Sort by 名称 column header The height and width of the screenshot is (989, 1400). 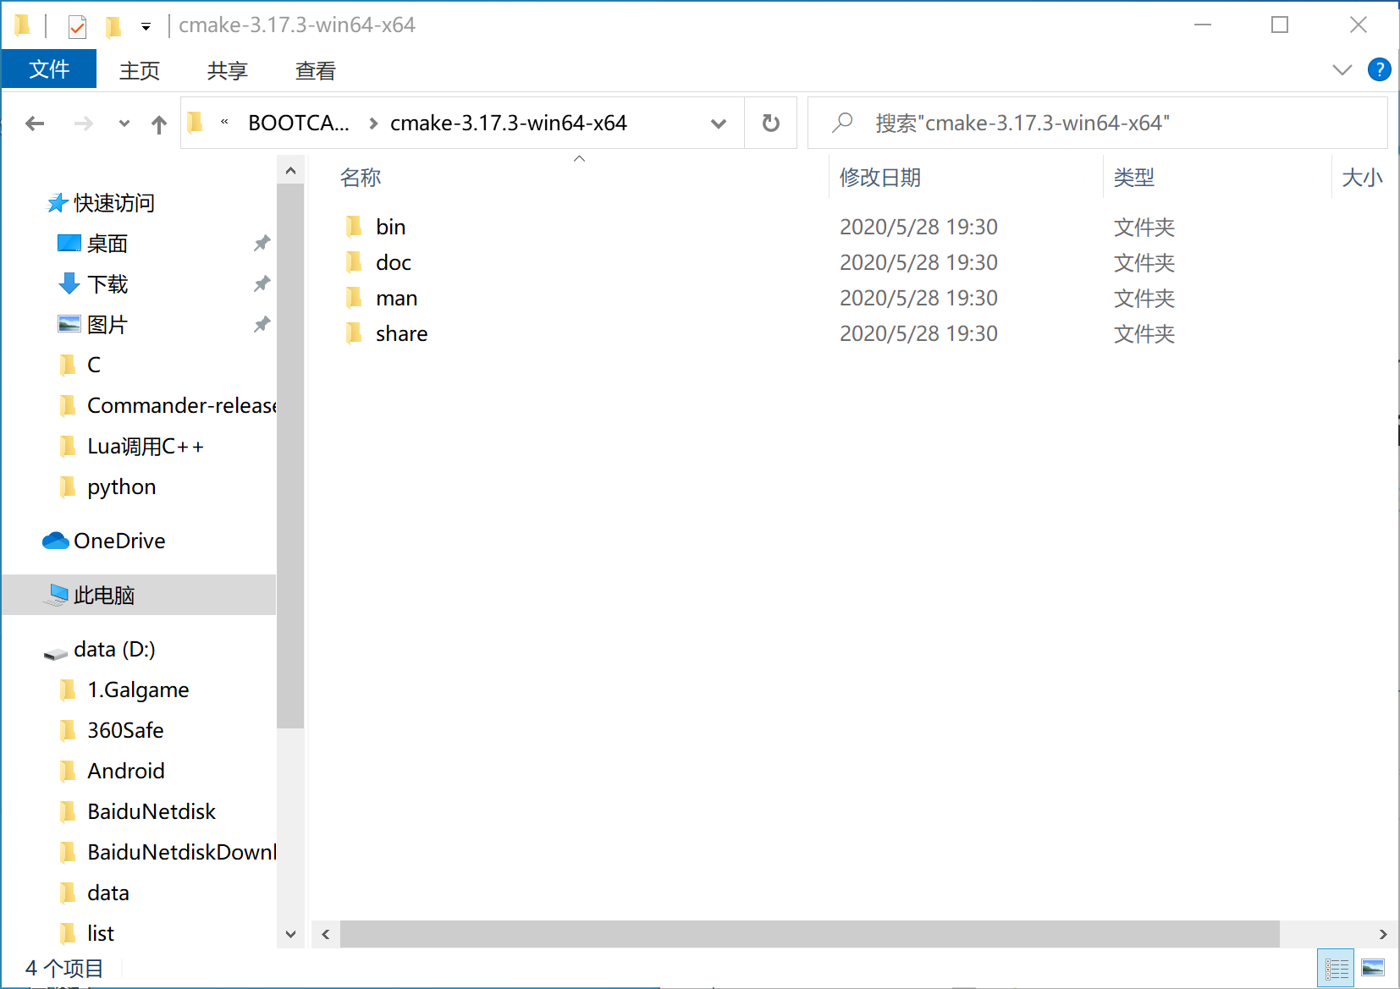361,178
